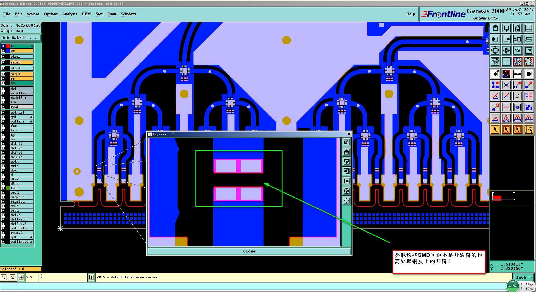Select the rectangle area select tool
This screenshot has width=536, height=292.
(x=506, y=129)
